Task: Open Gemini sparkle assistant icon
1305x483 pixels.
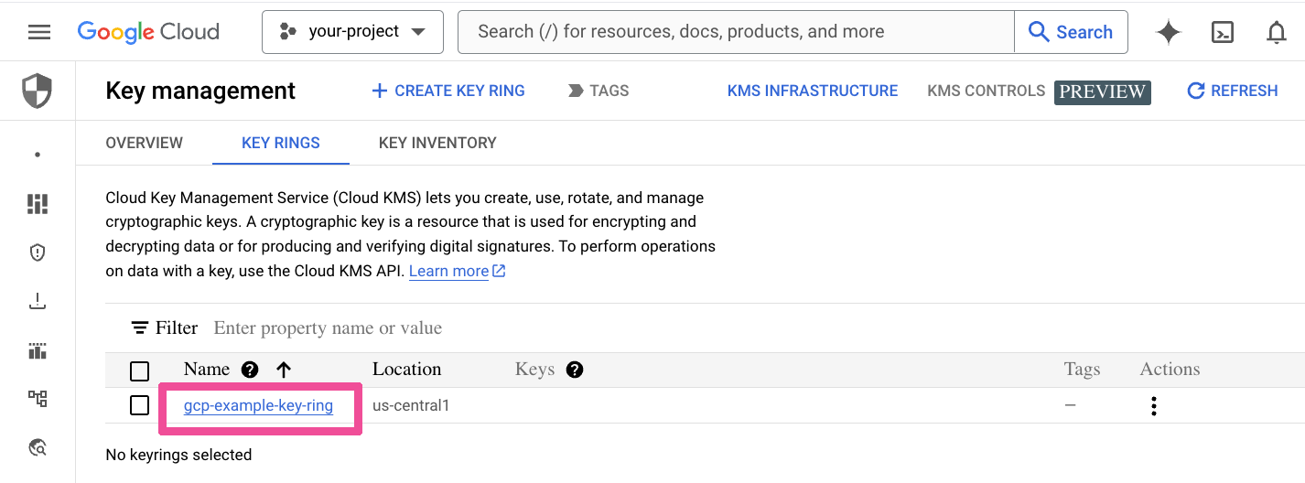Action: tap(1169, 32)
